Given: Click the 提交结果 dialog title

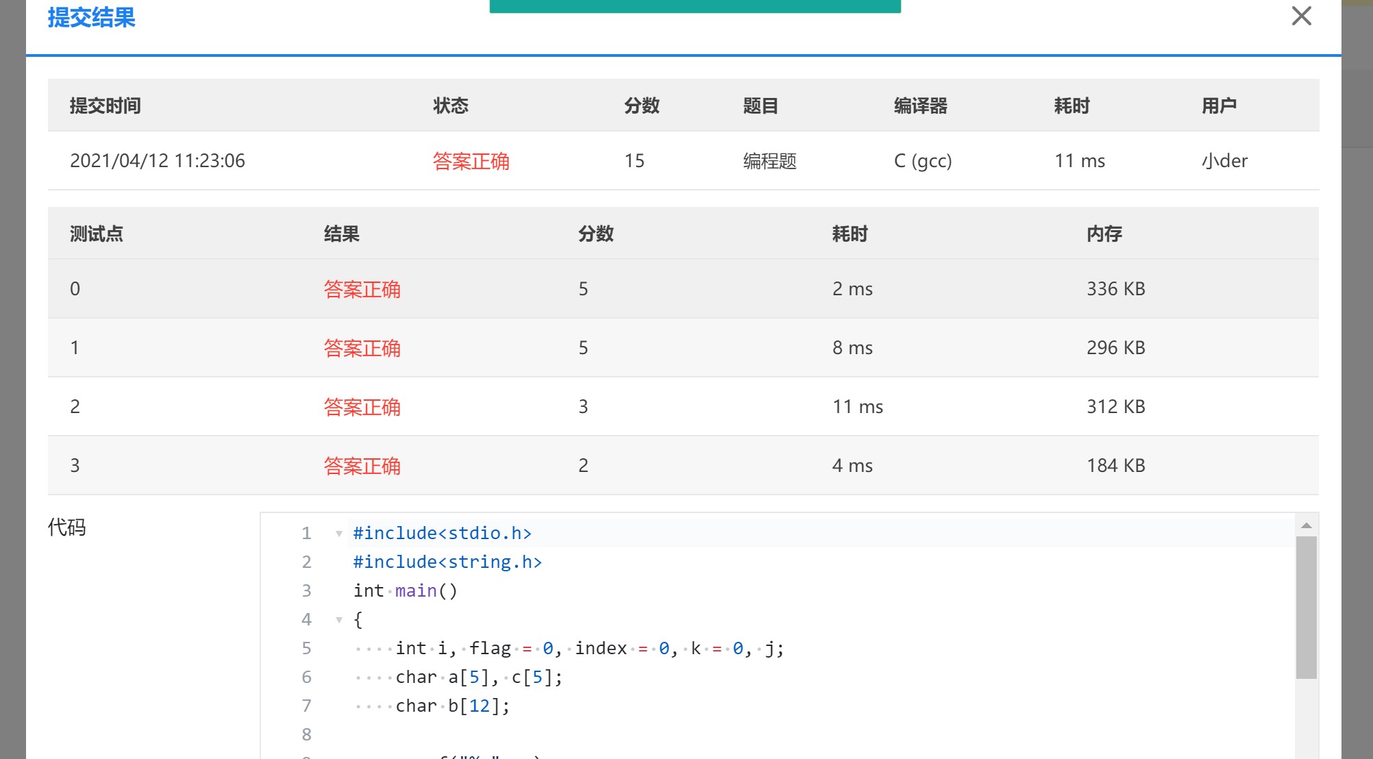Looking at the screenshot, I should (91, 17).
